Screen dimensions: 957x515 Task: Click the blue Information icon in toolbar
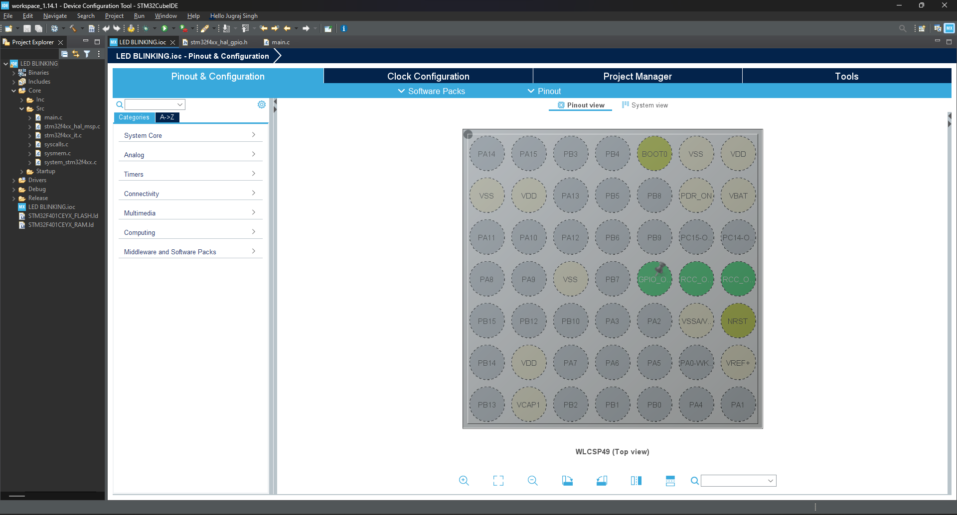tap(343, 29)
